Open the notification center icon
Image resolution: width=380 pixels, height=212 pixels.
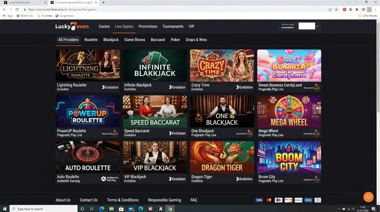coord(374,209)
